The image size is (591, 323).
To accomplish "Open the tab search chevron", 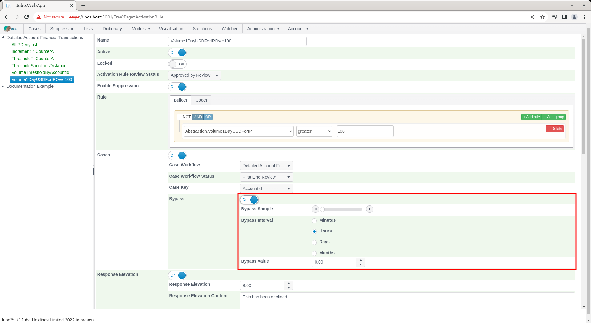I will coord(572,6).
